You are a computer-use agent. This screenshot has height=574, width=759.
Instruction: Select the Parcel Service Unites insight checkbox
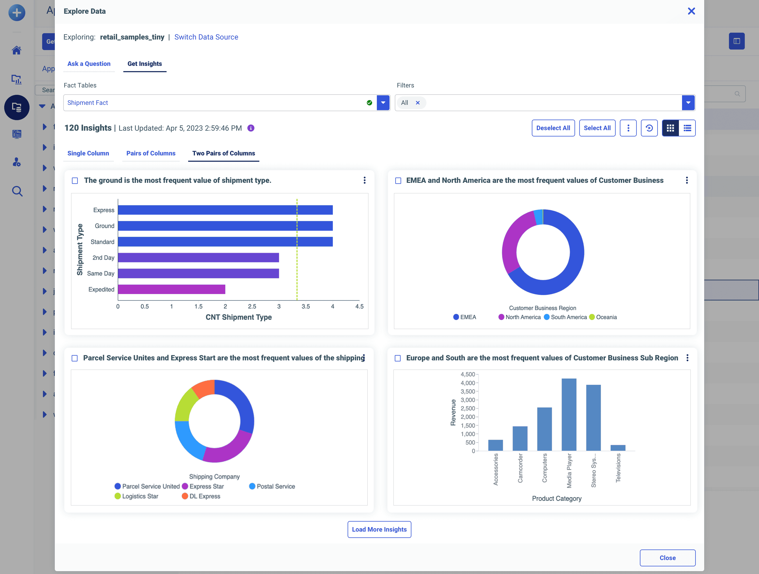click(75, 358)
